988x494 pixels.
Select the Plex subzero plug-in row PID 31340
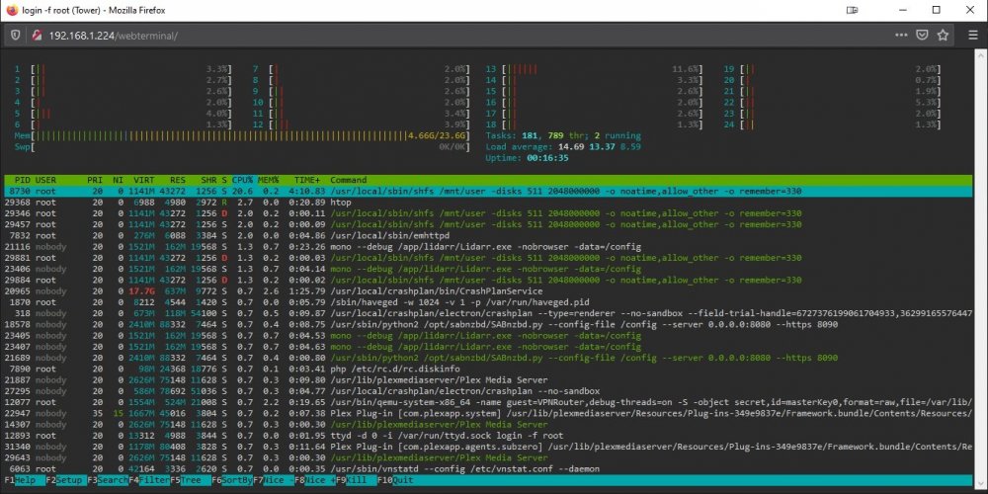488,447
